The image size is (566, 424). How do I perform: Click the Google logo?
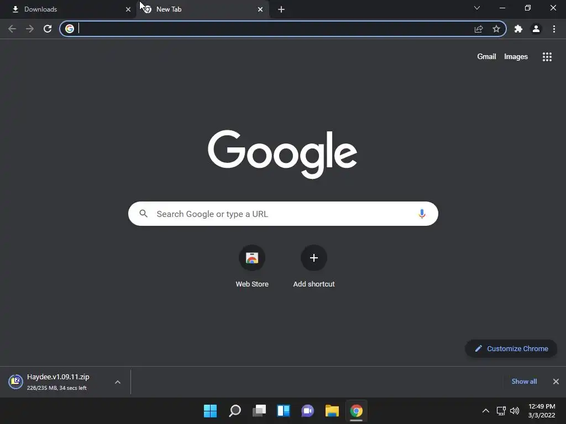tap(282, 154)
